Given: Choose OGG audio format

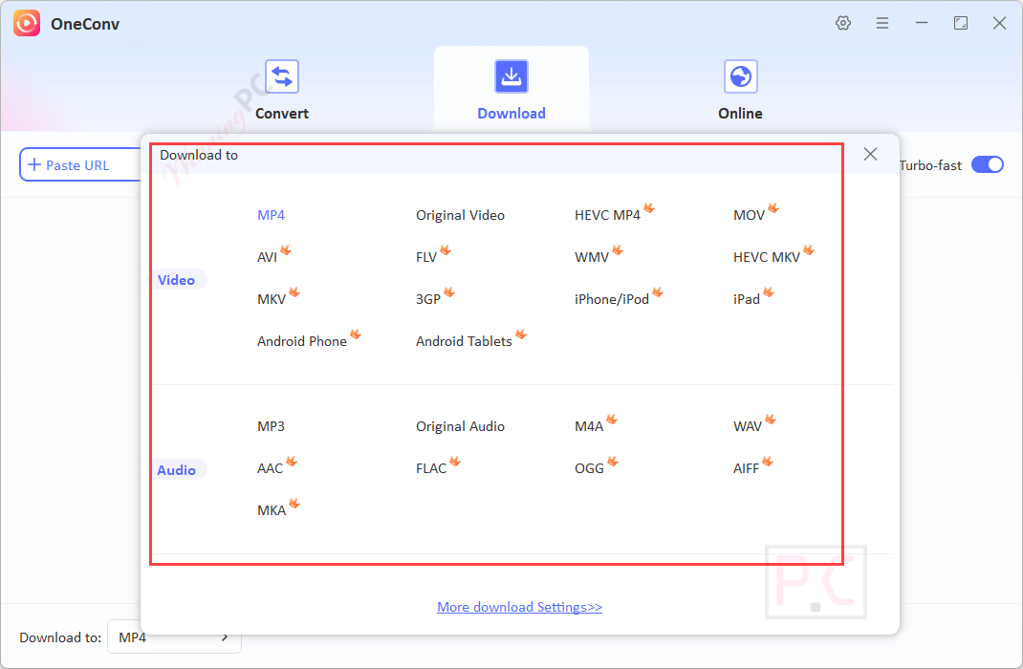Looking at the screenshot, I should [589, 468].
